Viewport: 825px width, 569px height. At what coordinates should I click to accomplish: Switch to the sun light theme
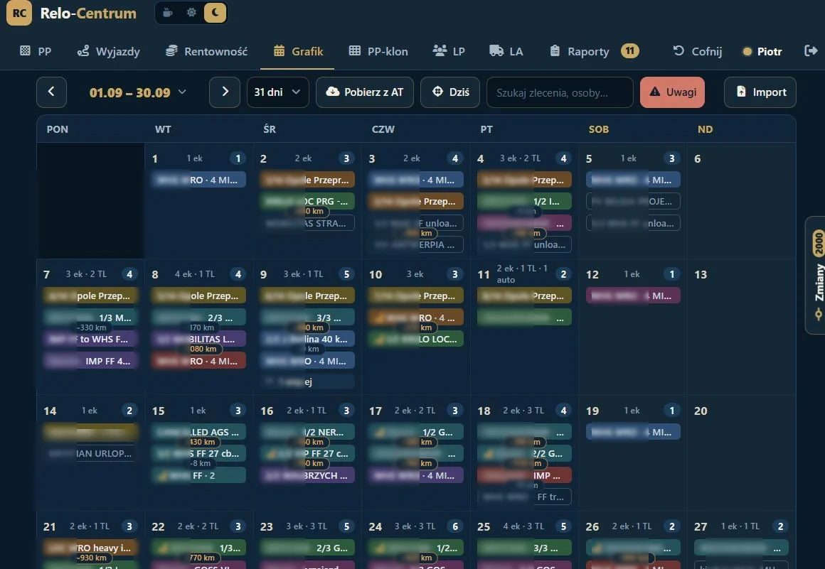(x=191, y=13)
